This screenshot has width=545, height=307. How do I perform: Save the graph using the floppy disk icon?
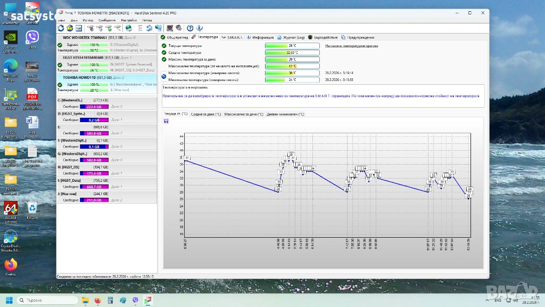(x=166, y=121)
